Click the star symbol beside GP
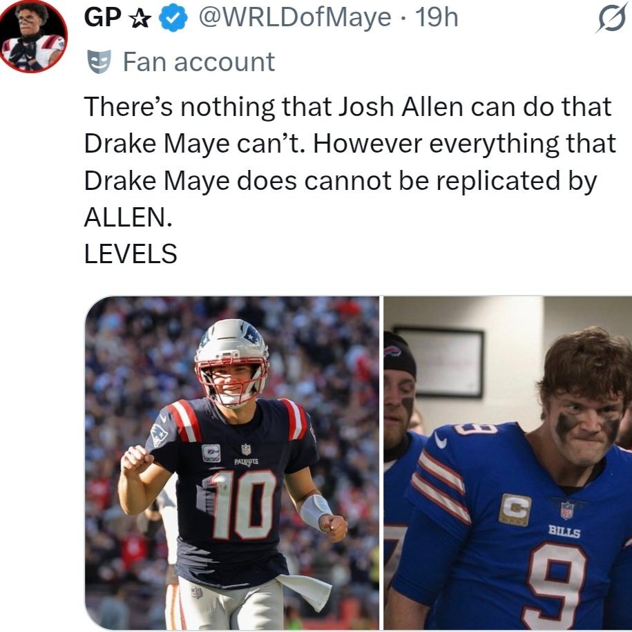The image size is (632, 632). [140, 18]
